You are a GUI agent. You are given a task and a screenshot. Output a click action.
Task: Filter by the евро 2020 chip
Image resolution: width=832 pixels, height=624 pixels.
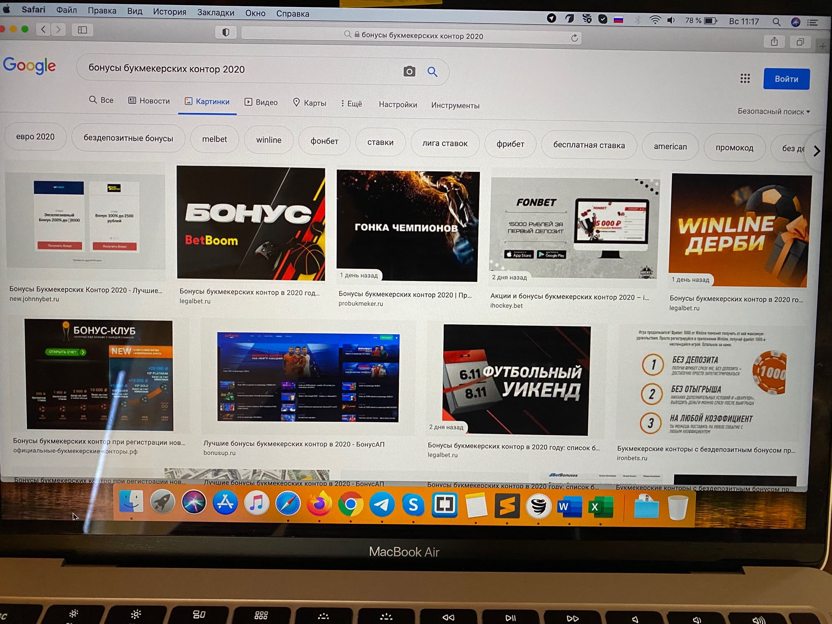pos(35,137)
